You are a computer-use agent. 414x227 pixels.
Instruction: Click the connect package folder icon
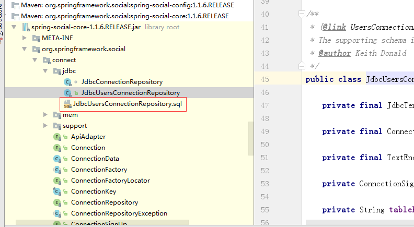[x=47, y=60]
